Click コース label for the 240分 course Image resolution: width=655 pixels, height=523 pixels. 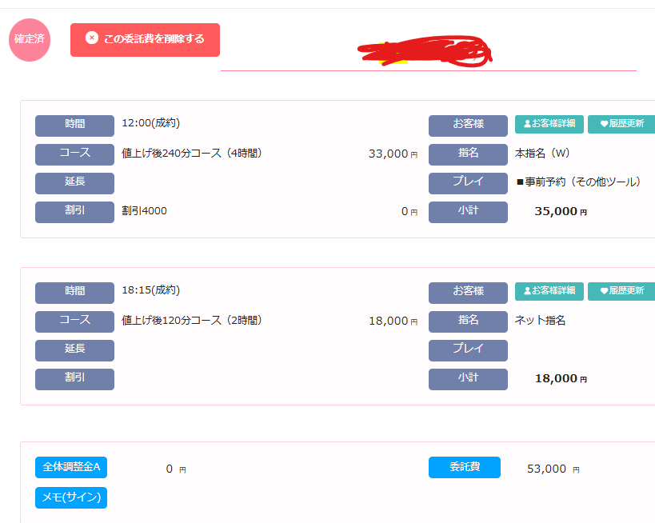tap(74, 154)
